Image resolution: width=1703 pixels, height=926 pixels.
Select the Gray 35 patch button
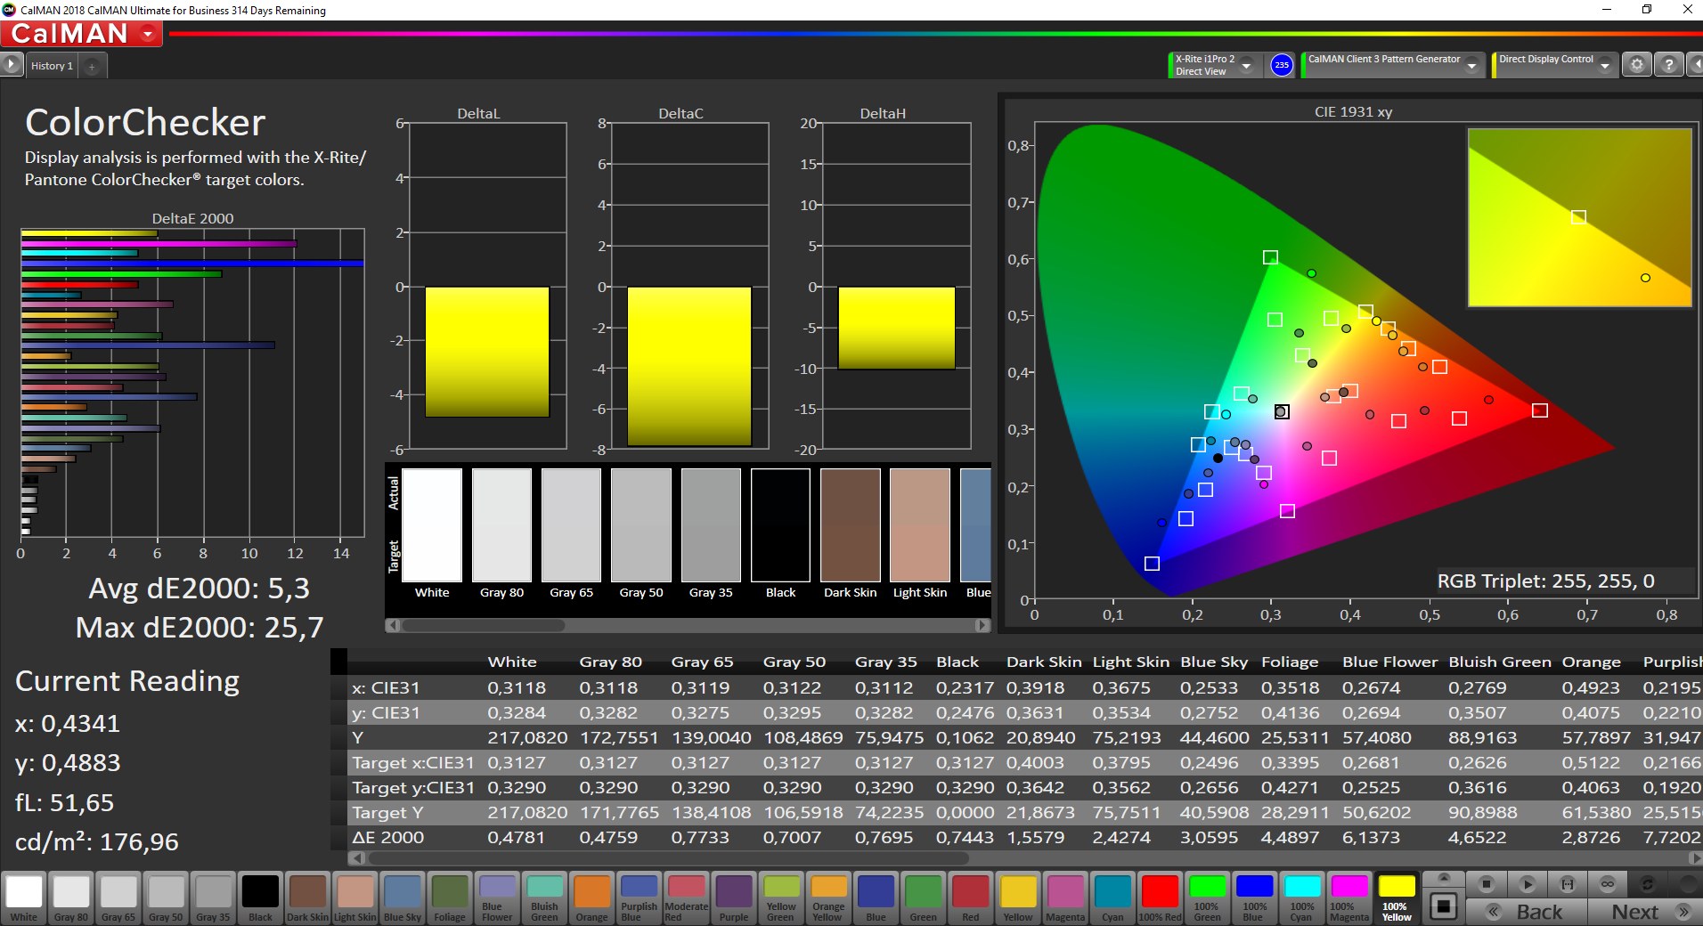213,898
